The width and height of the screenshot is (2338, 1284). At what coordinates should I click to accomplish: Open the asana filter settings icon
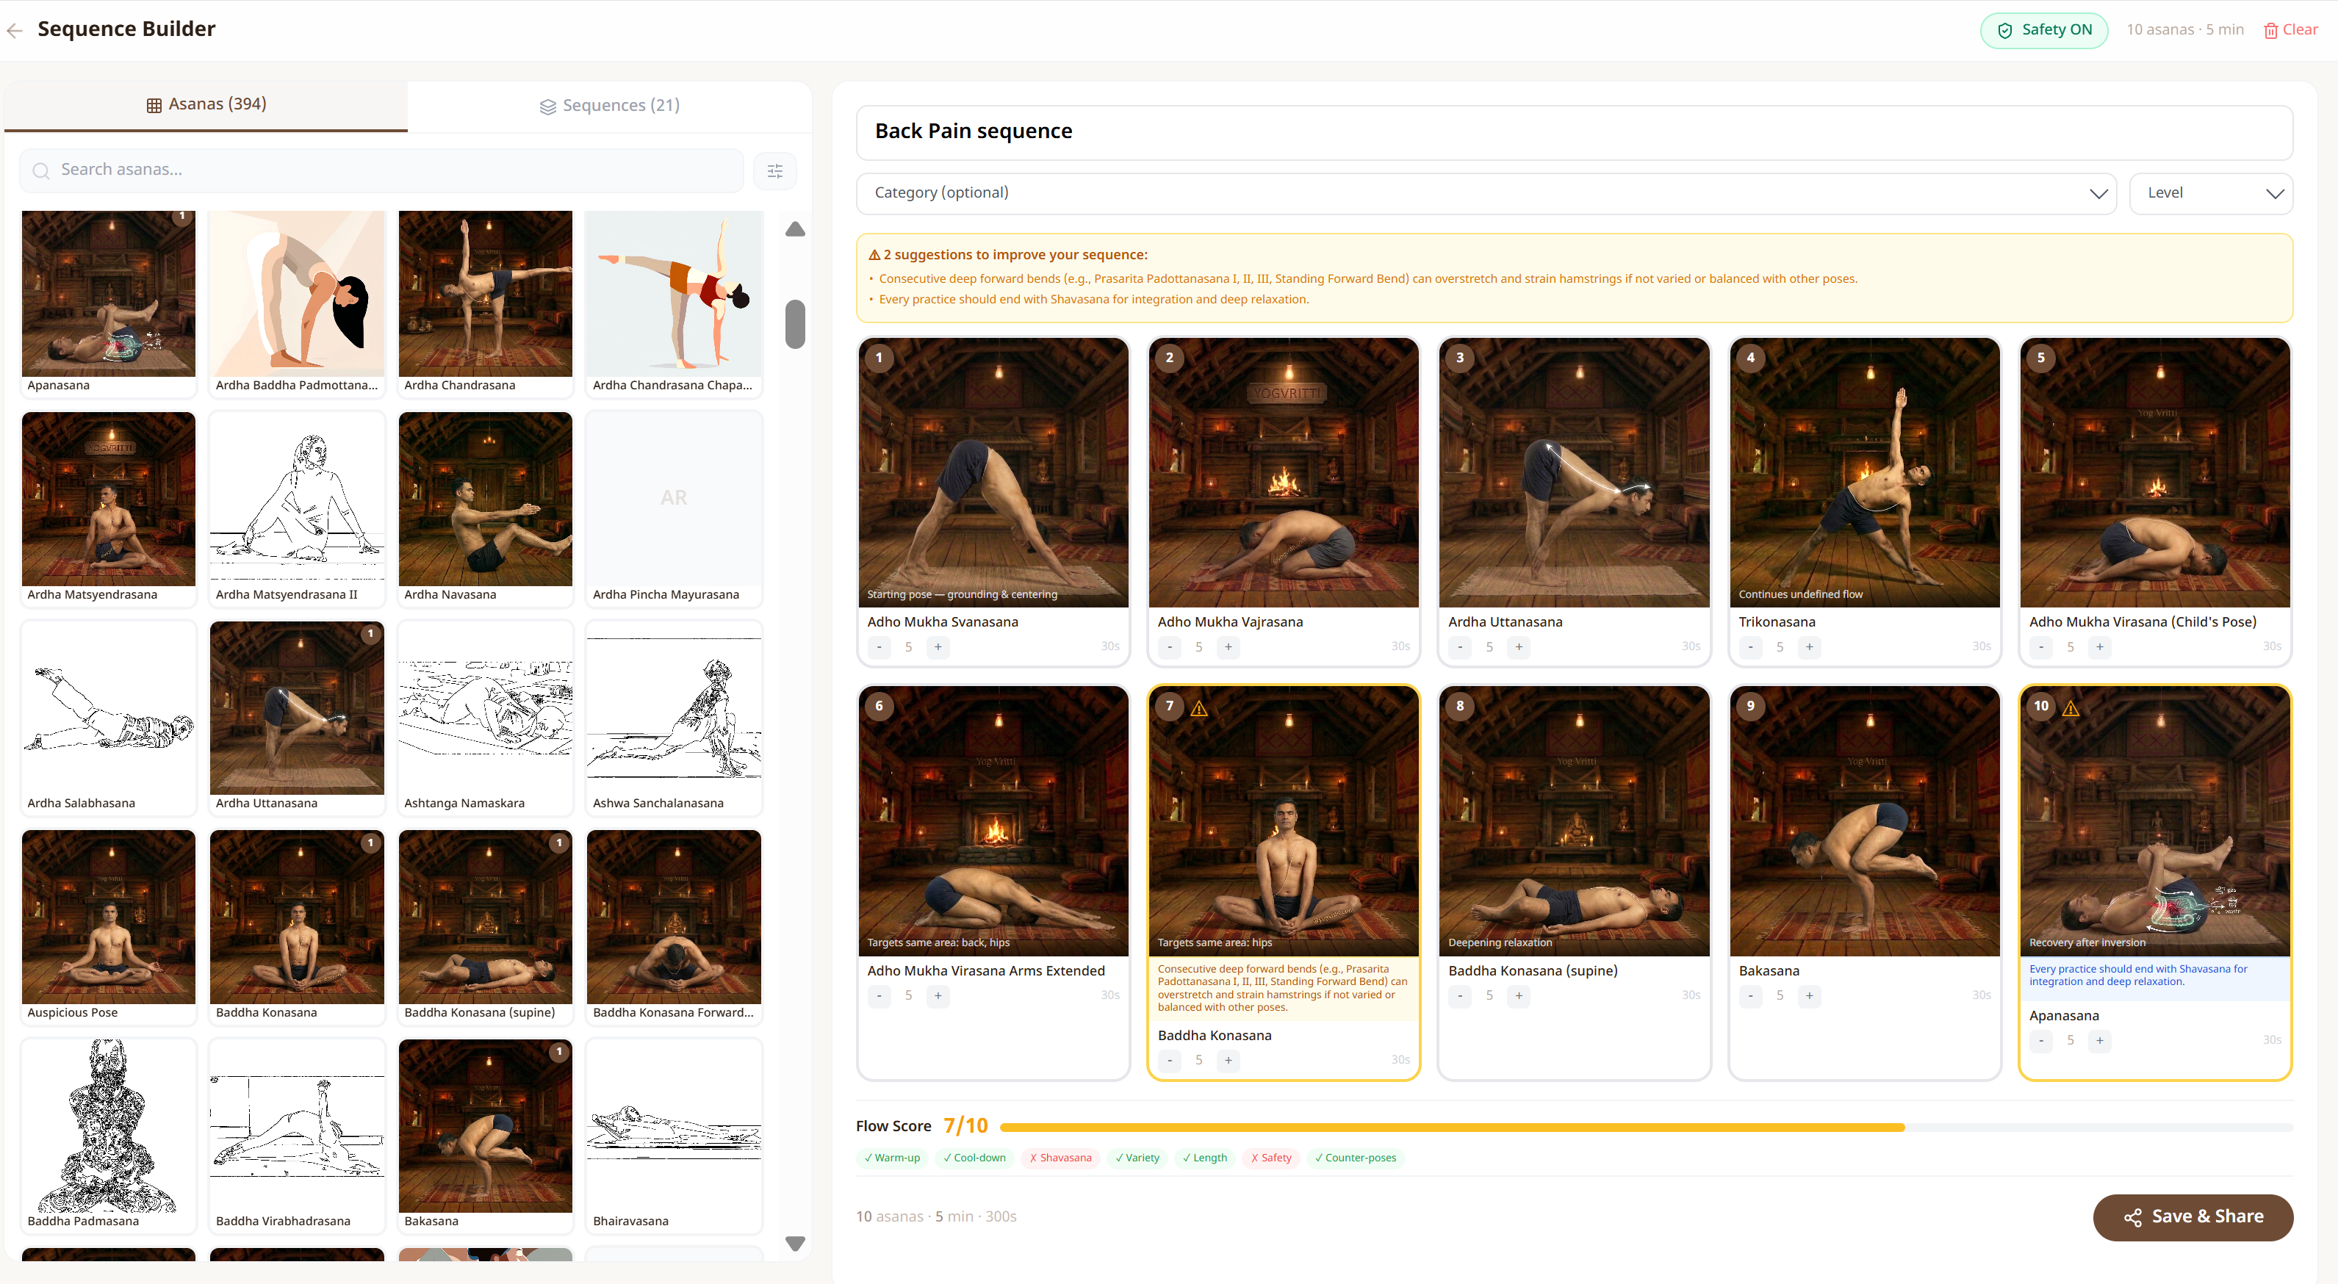click(775, 170)
